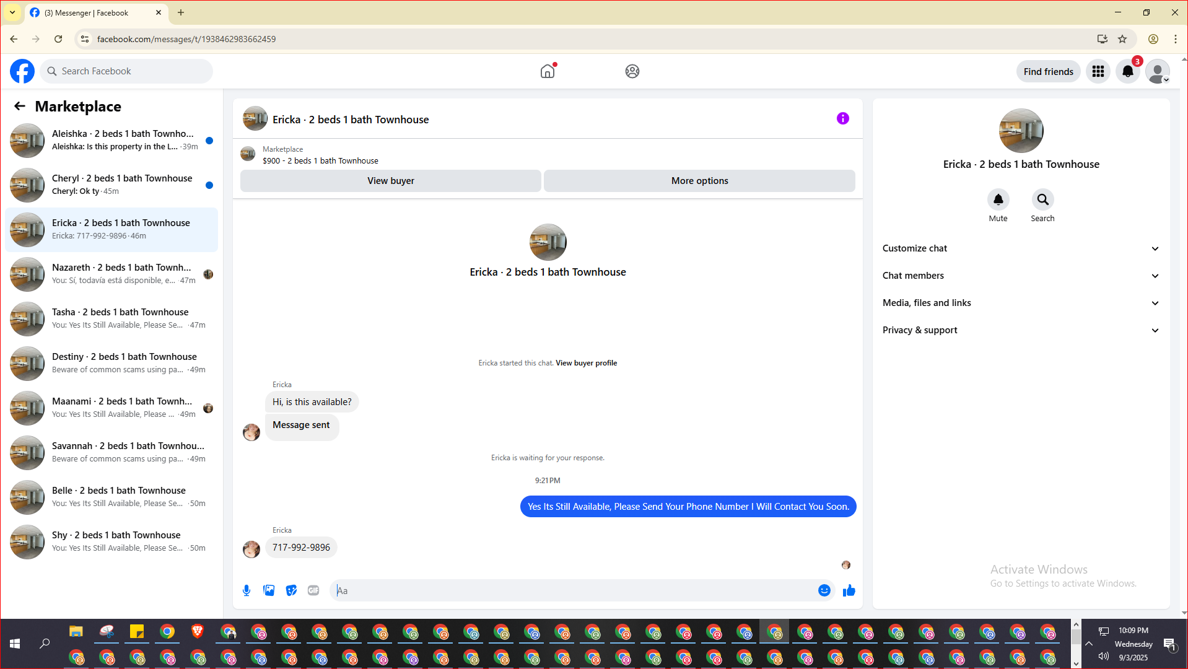
Task: Click the browser address bar URL
Action: point(186,39)
